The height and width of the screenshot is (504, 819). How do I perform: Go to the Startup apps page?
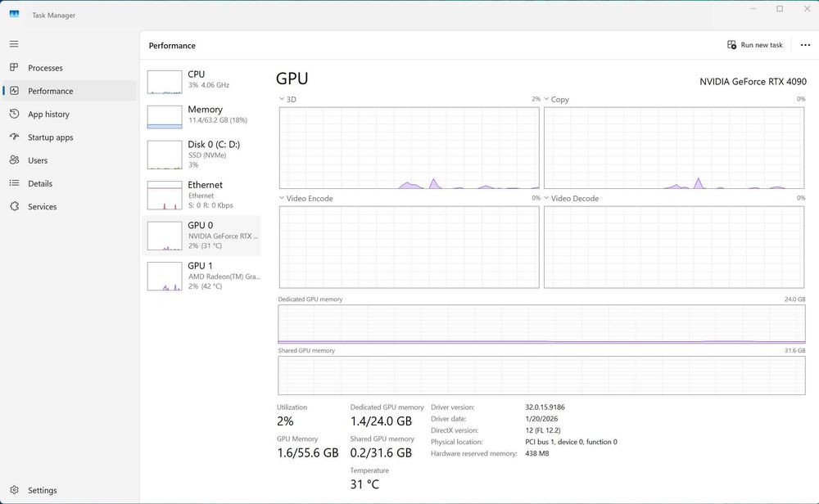(x=51, y=137)
